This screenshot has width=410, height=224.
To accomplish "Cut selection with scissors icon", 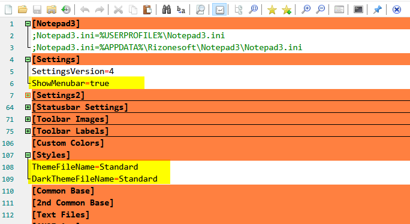I will pyautogui.click(x=118, y=10).
